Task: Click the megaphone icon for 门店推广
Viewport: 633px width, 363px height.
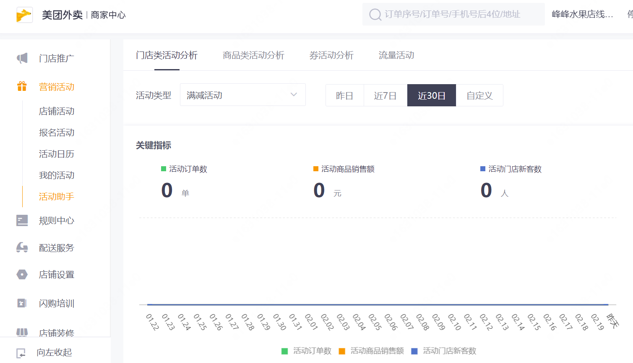Action: tap(22, 58)
